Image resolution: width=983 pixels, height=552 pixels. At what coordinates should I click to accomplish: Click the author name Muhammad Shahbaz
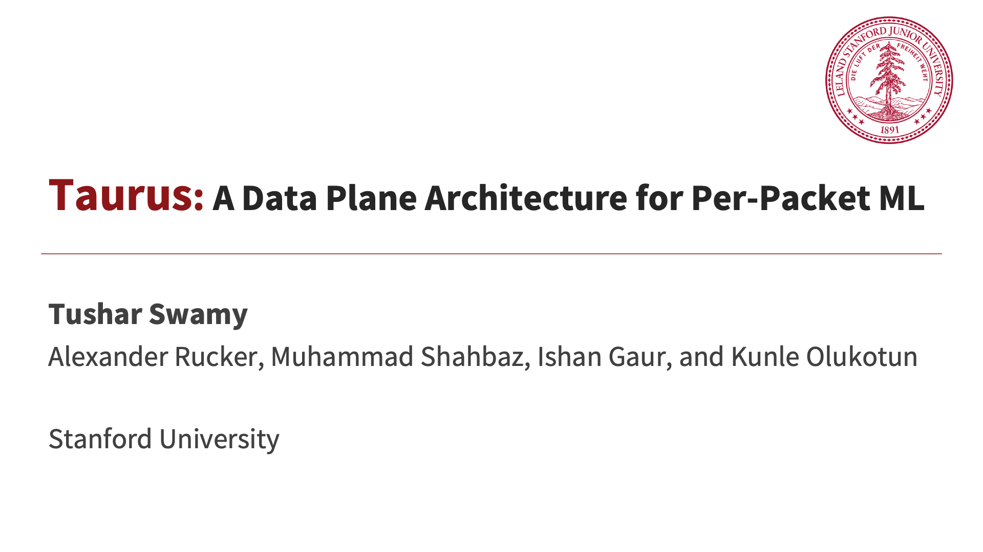pos(400,357)
